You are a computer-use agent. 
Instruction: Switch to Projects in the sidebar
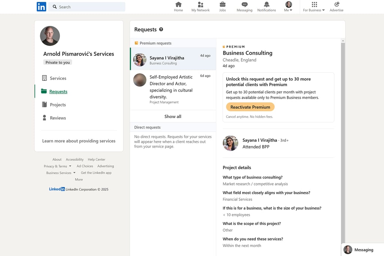point(58,105)
